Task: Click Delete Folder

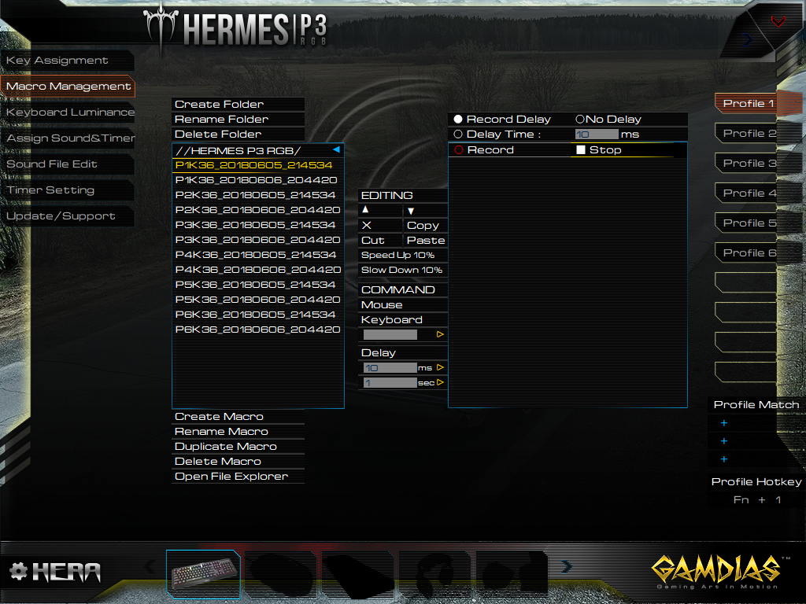Action: point(238,134)
